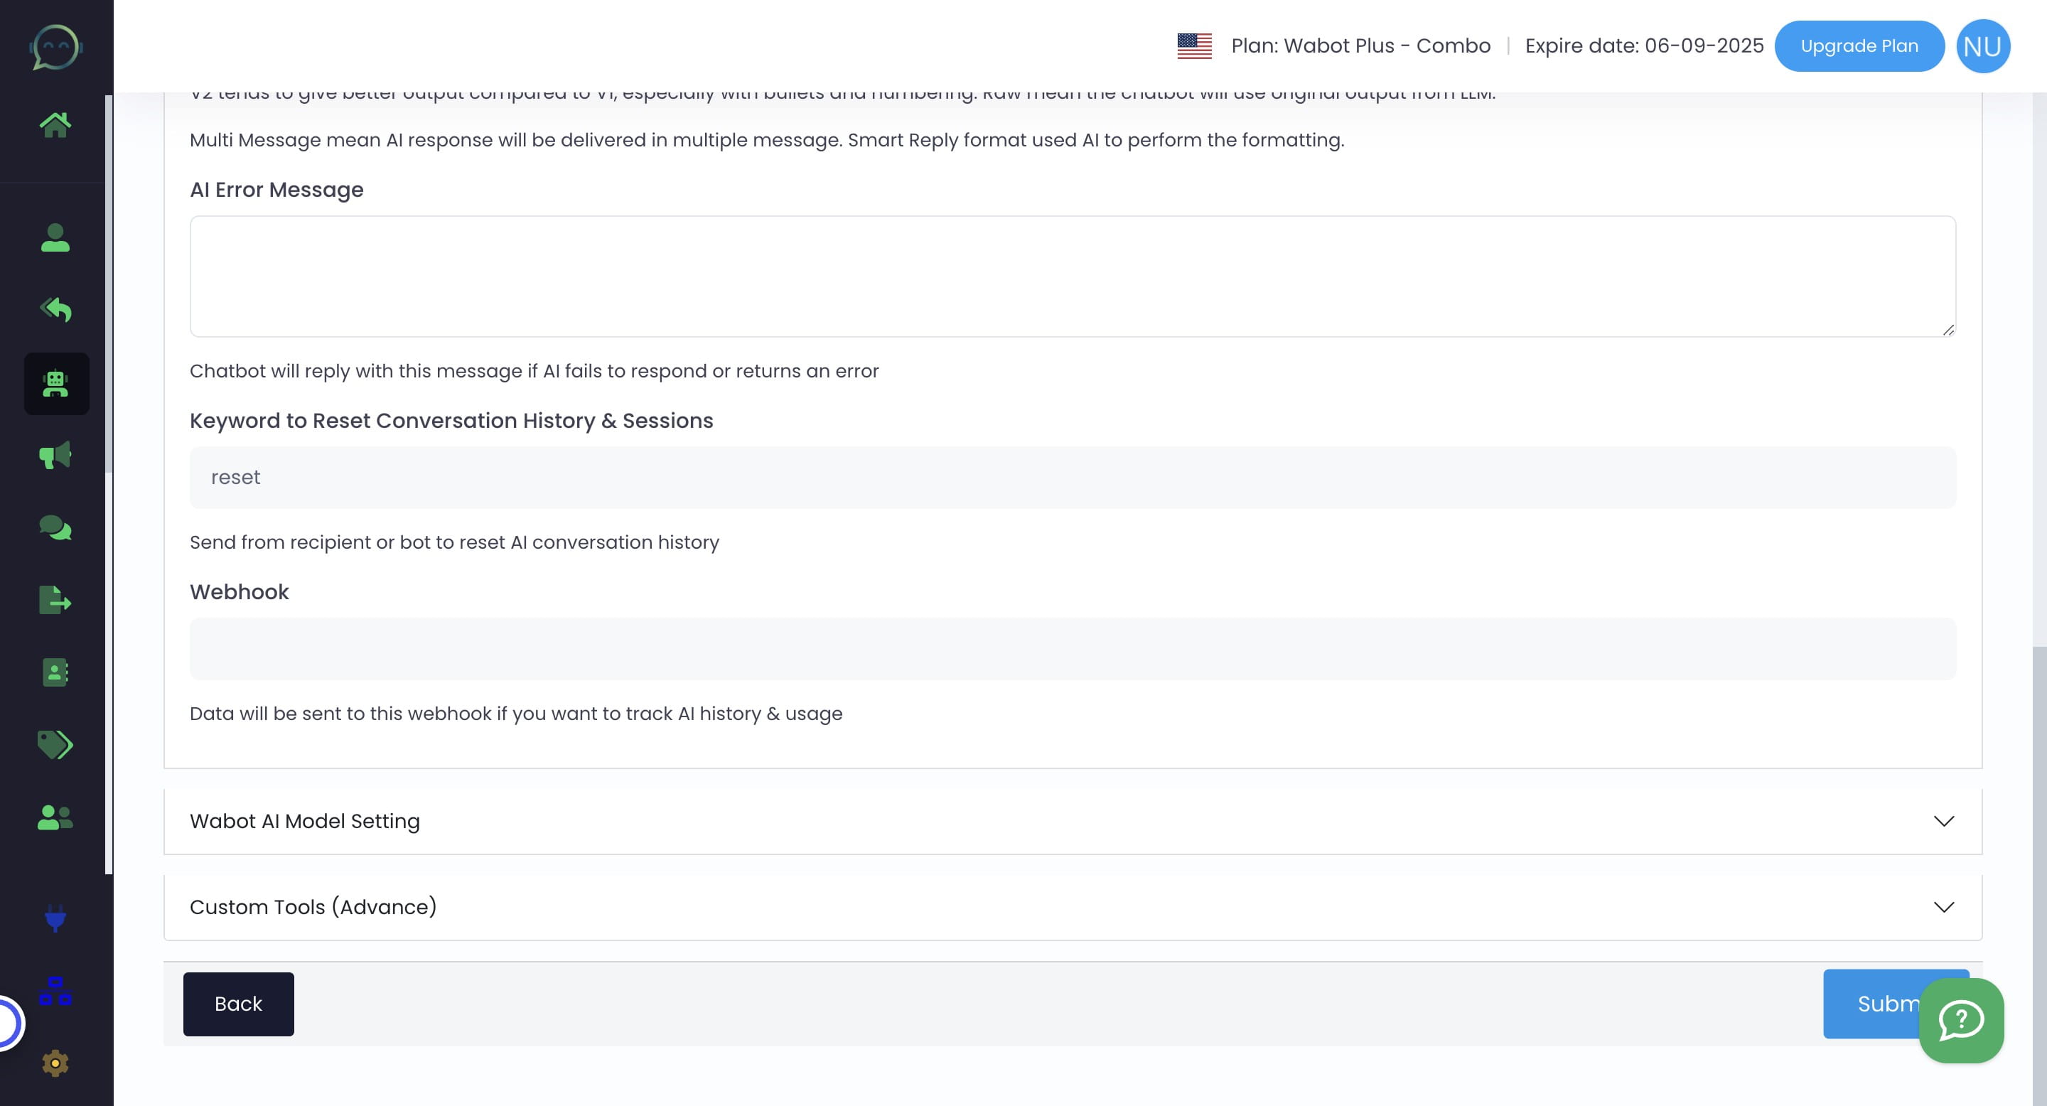The image size is (2047, 1106).
Task: Click the Upgrade Plan button
Action: point(1859,46)
